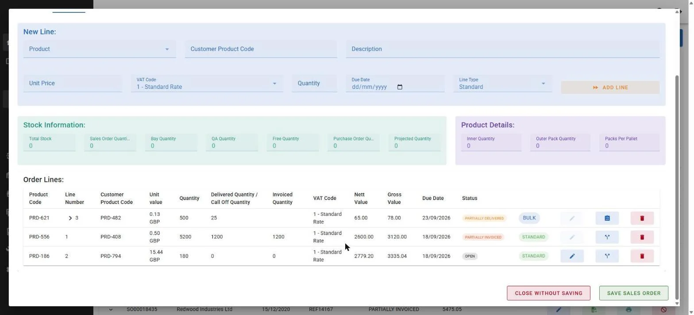Viewport: 694px width, 315px height.
Task: Click the cancel icon in SO00018435 row
Action: (x=663, y=310)
